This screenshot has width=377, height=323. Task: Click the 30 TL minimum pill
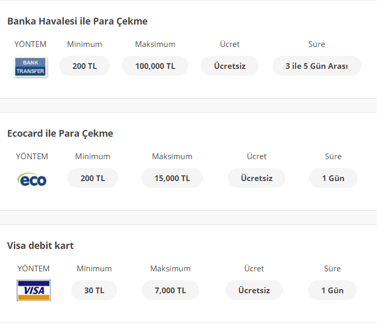click(94, 291)
